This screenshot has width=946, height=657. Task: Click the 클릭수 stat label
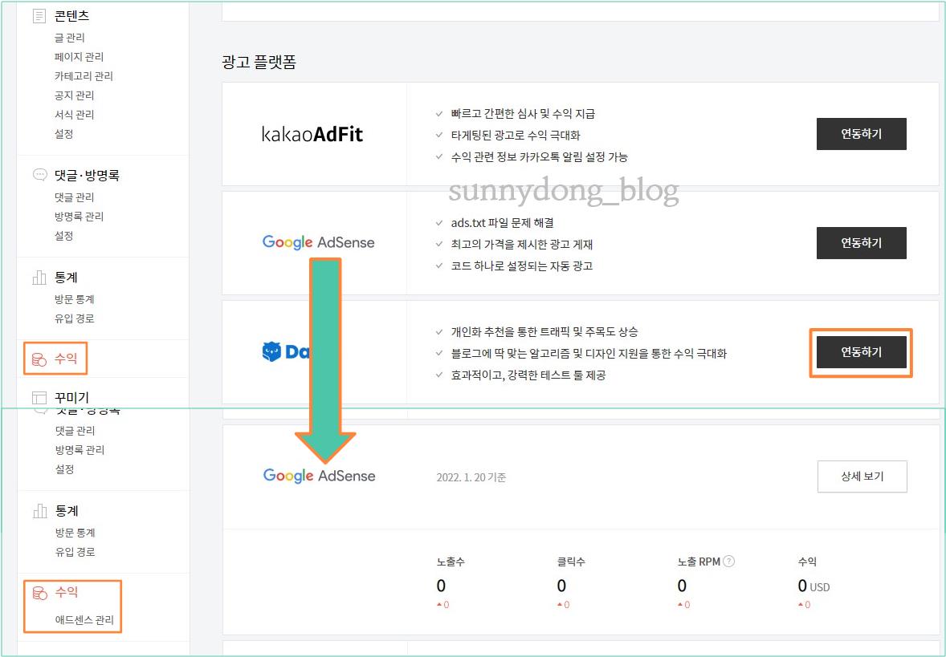(x=571, y=562)
